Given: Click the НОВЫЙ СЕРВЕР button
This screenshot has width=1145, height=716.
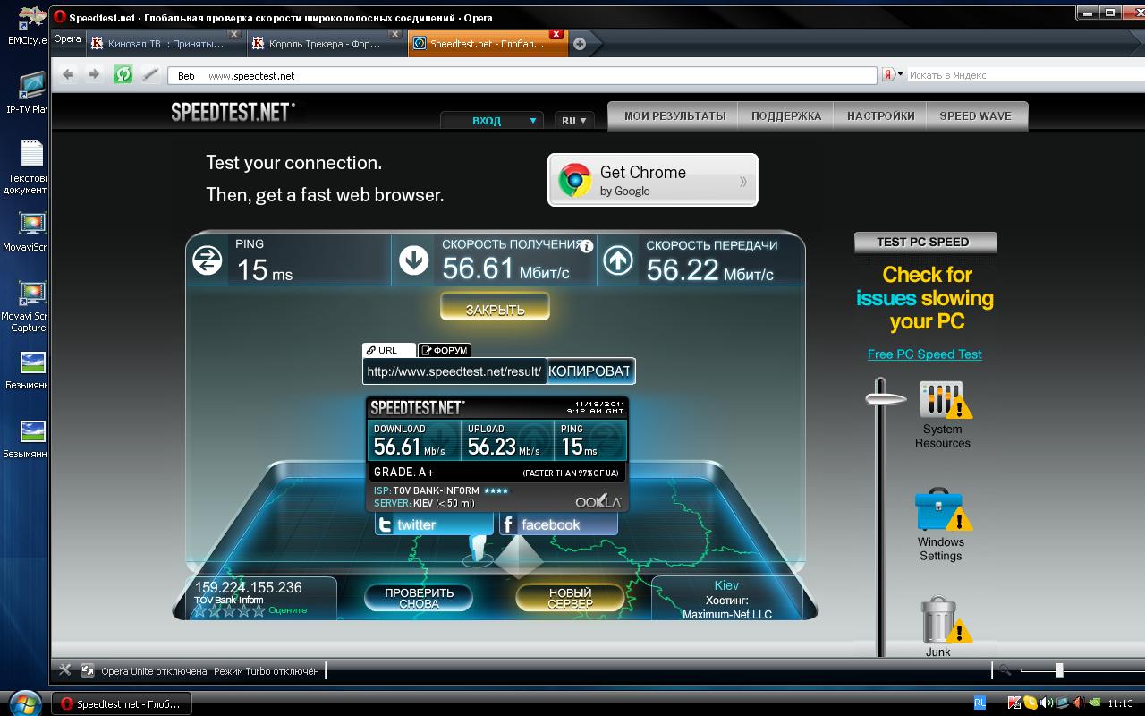Looking at the screenshot, I should coord(570,599).
